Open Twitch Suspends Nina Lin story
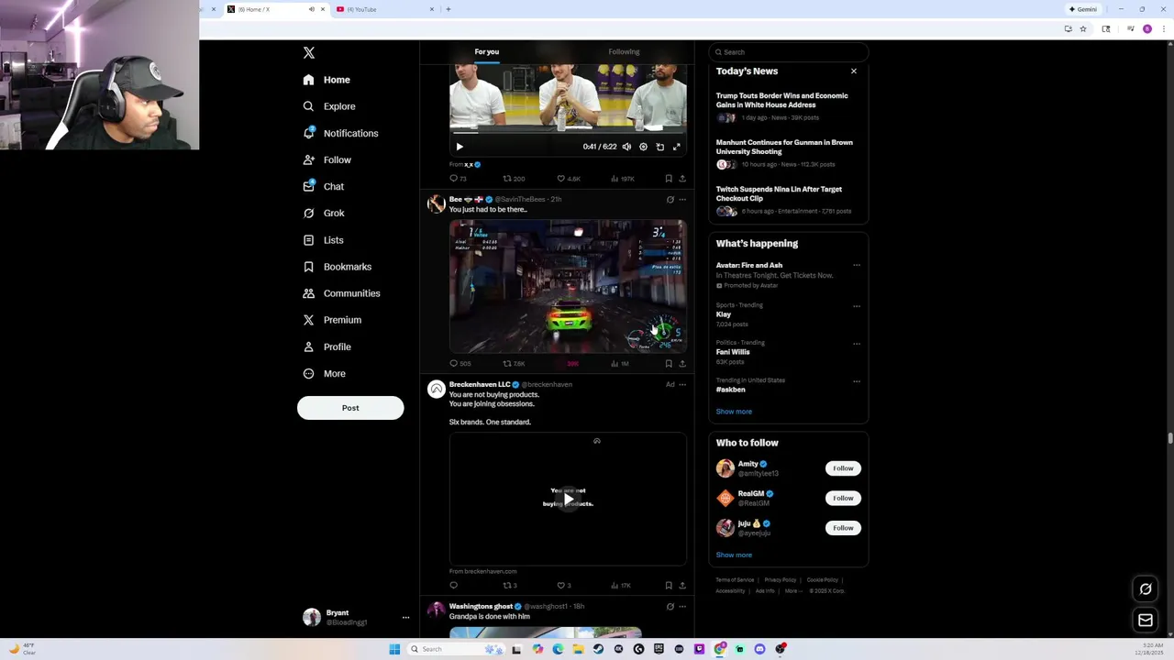 788,200
